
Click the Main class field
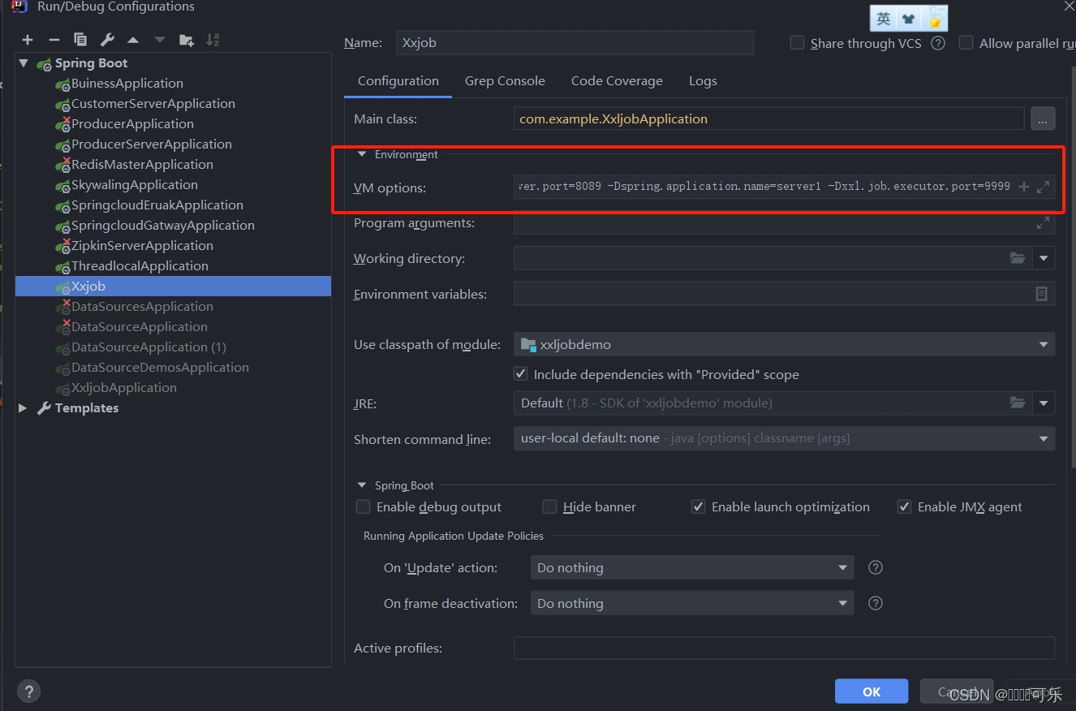coord(769,118)
